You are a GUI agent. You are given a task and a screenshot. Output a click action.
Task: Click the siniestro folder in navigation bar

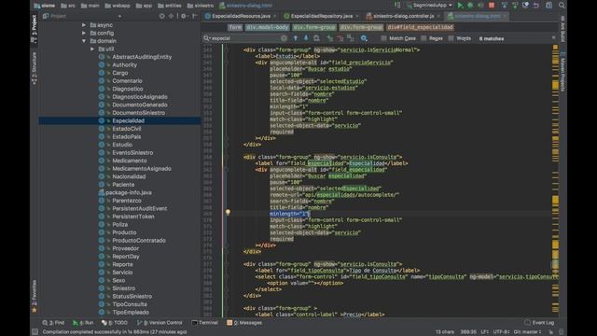[x=201, y=6]
